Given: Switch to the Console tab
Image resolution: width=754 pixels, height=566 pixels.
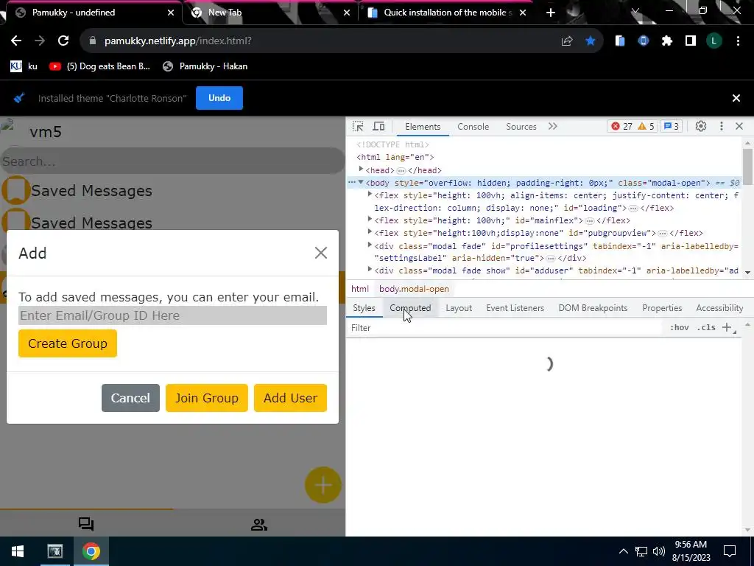Looking at the screenshot, I should tap(473, 127).
